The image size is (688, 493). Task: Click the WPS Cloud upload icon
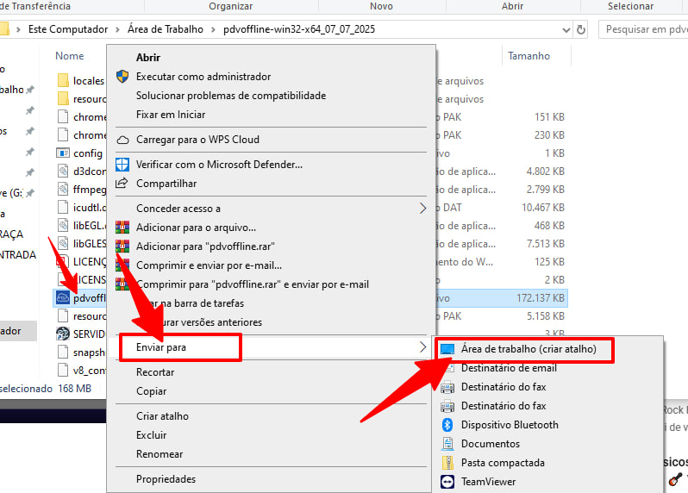(122, 140)
